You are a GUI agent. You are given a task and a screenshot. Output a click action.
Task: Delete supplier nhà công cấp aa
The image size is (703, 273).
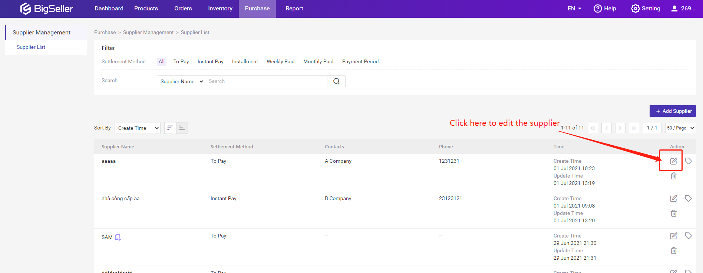pyautogui.click(x=674, y=213)
